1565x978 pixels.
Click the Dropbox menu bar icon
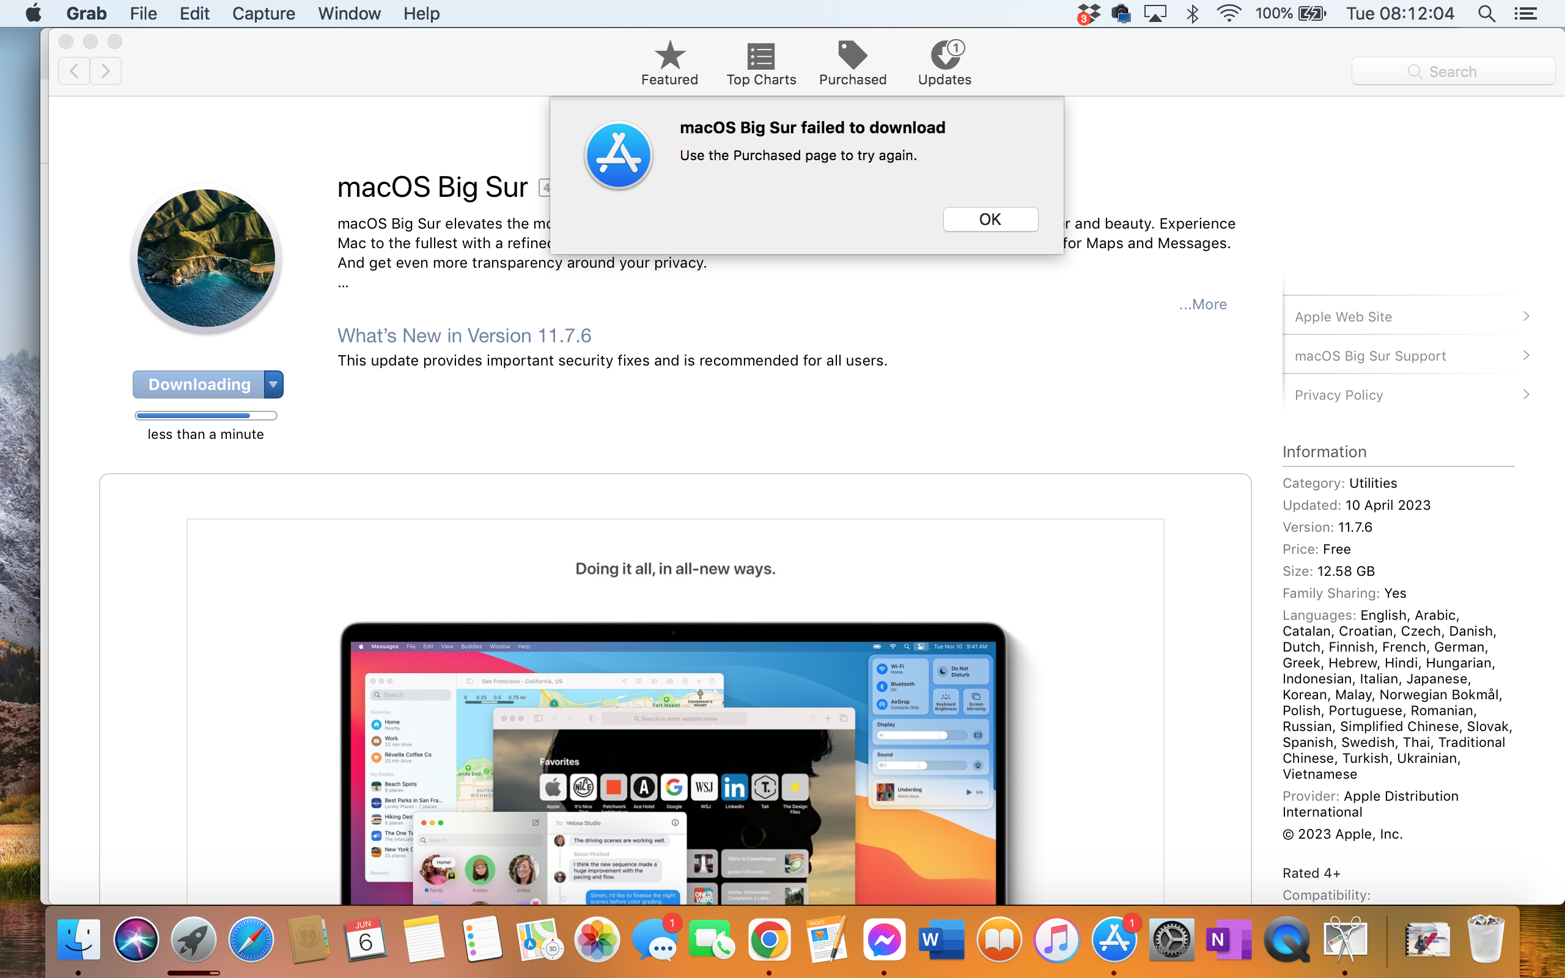pyautogui.click(x=1088, y=13)
